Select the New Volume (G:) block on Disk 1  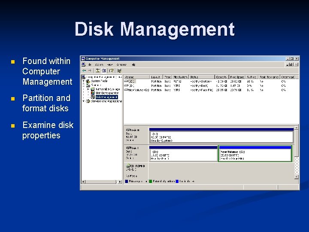pyautogui.click(x=255, y=153)
